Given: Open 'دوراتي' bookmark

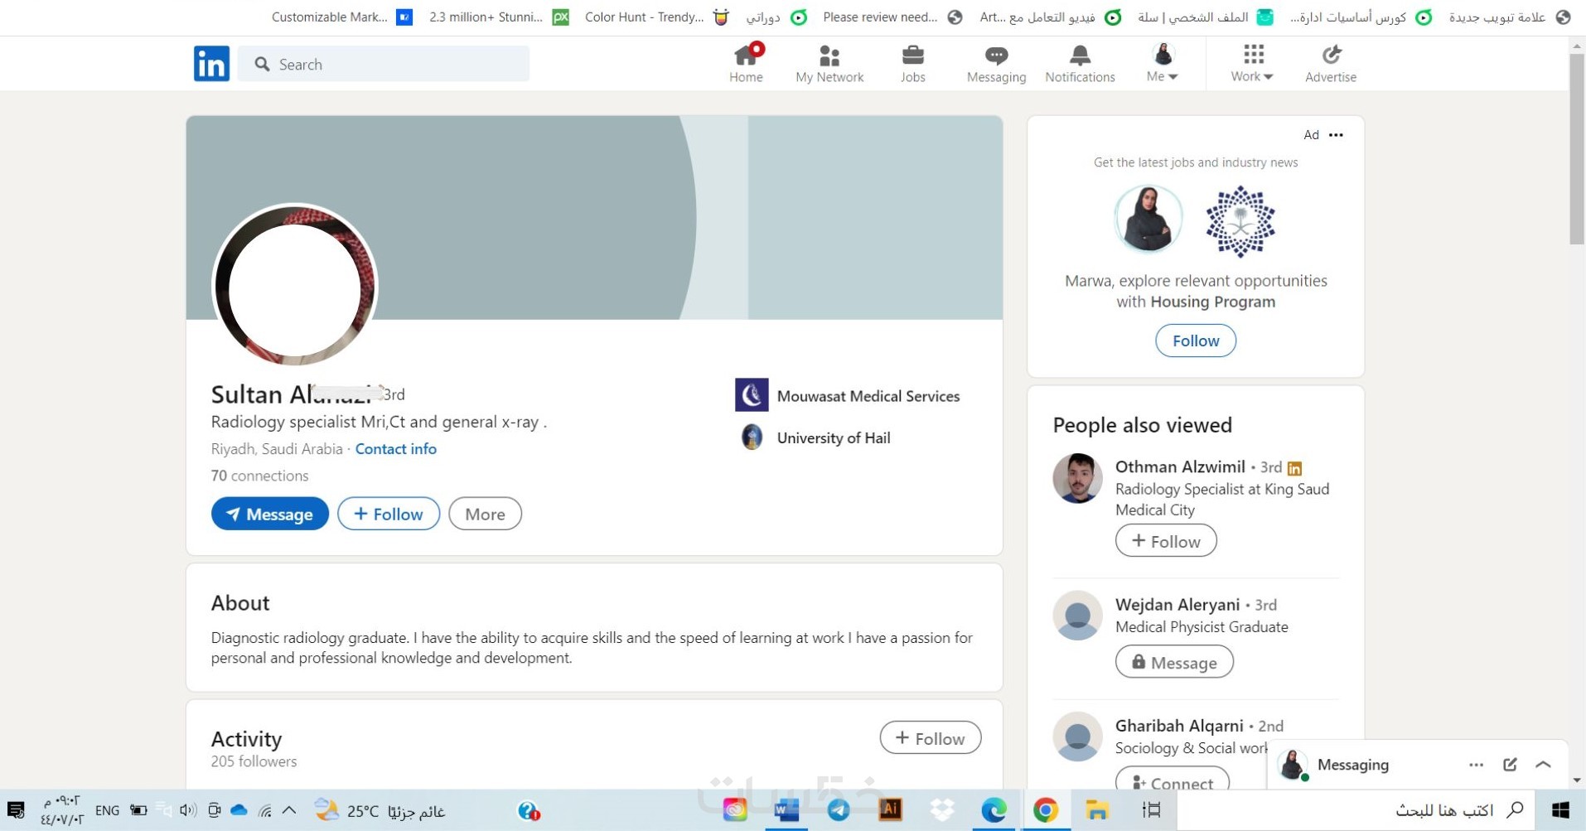Looking at the screenshot, I should 776,17.
